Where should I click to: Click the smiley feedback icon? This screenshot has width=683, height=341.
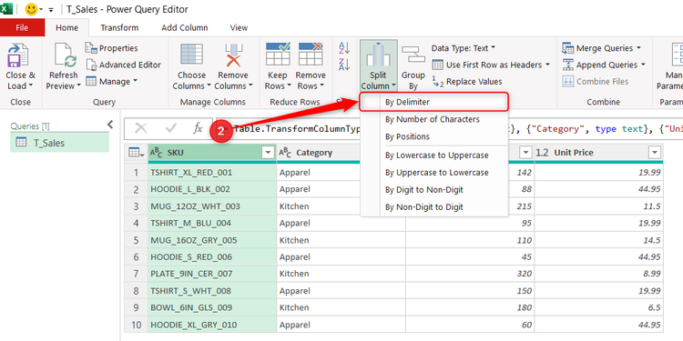point(31,9)
